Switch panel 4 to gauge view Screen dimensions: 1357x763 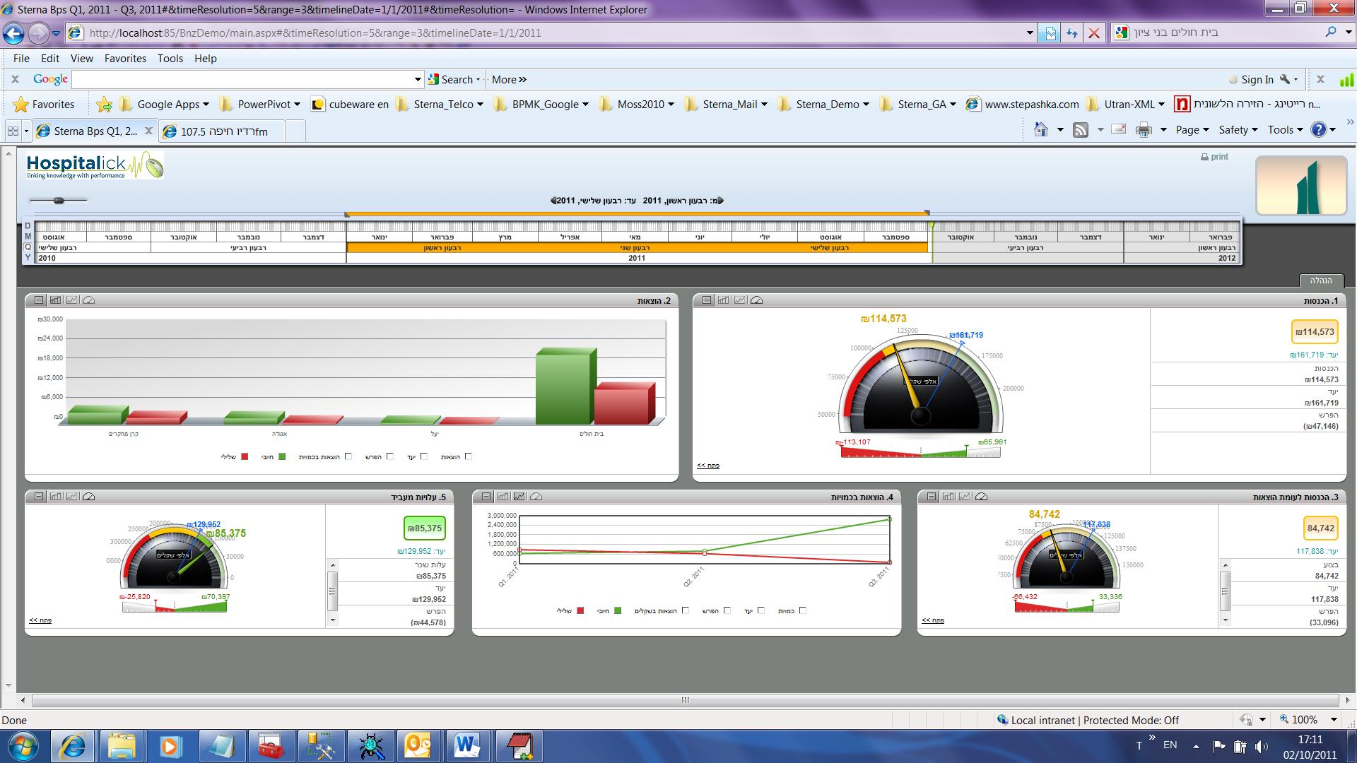[536, 497]
